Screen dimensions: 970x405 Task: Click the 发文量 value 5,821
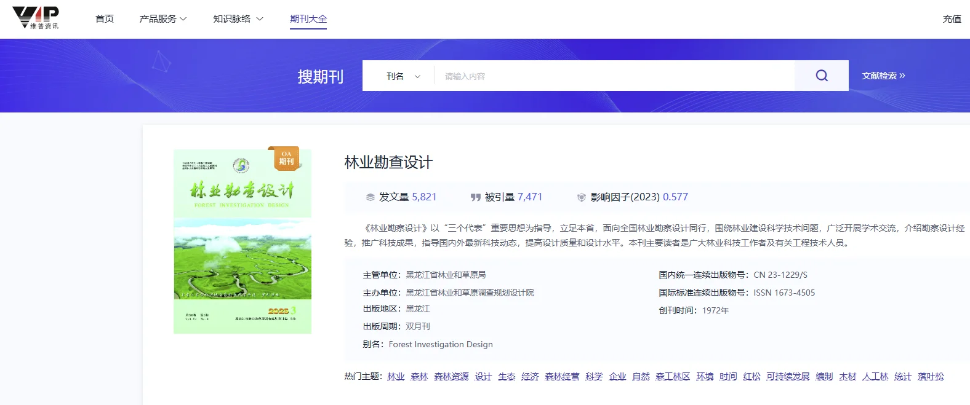[424, 197]
